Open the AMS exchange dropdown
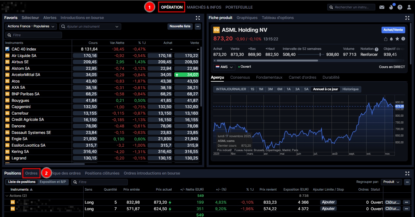The height and width of the screenshot is (217, 415). tap(224, 67)
